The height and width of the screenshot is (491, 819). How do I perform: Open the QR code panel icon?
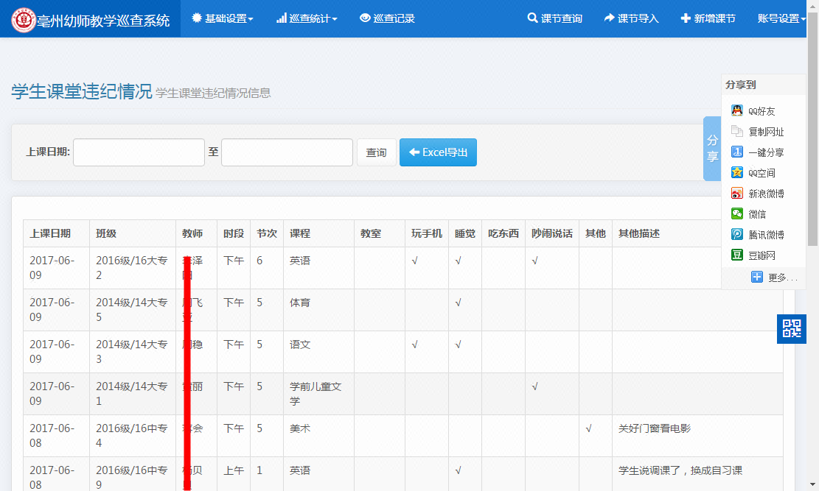click(792, 329)
